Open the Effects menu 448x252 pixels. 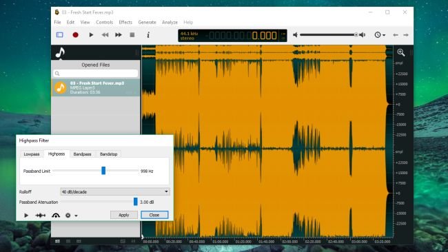click(x=125, y=22)
